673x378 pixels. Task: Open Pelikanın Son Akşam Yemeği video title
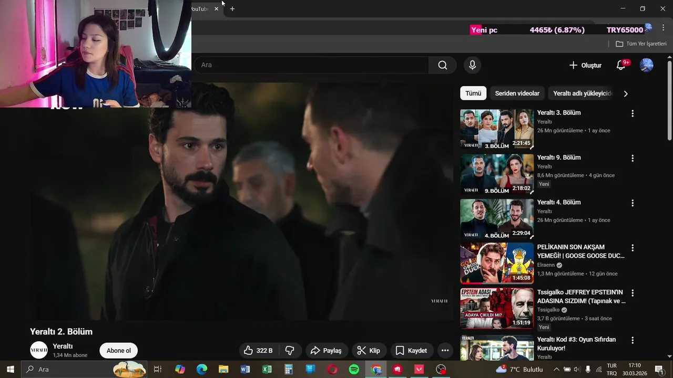(x=580, y=251)
